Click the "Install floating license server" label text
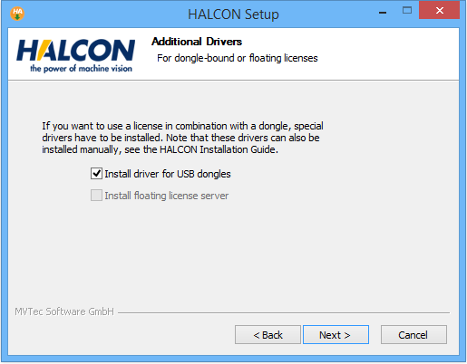 coord(167,196)
